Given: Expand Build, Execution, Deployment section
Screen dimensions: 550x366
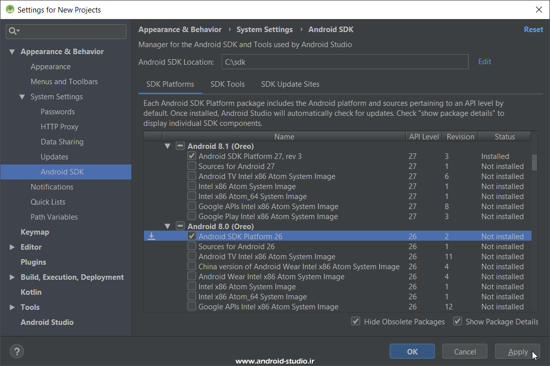Looking at the screenshot, I should pos(12,277).
